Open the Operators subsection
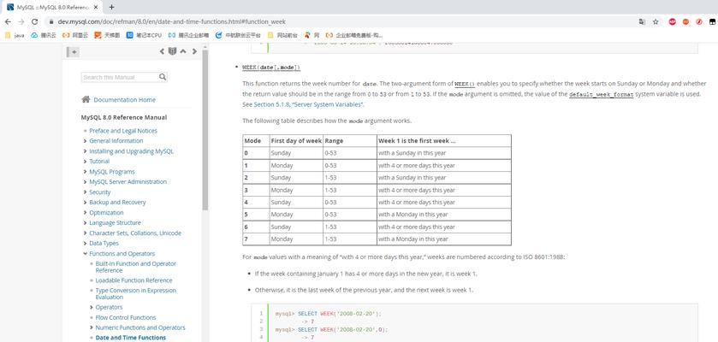 coord(109,307)
